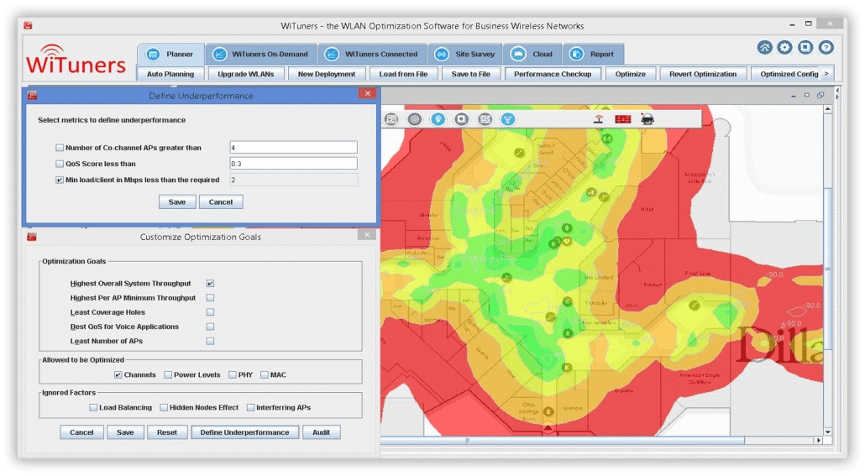The width and height of the screenshot is (865, 476).
Task: Click the Report tab icon
Action: tap(576, 54)
